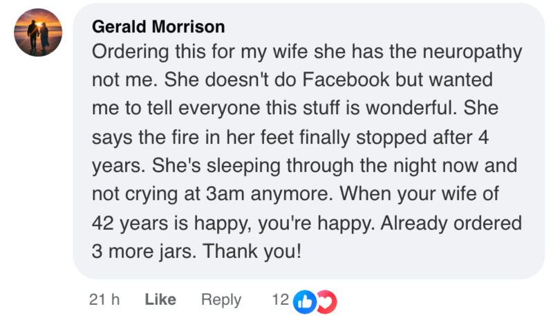
Task: Open the Gerald Morrison profile name link
Action: click(x=158, y=27)
